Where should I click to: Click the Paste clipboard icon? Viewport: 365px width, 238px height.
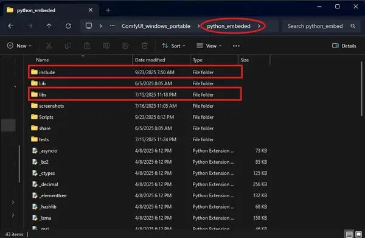coord(87,46)
